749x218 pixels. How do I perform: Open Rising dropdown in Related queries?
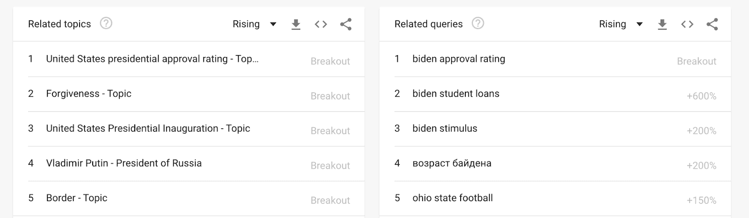621,24
